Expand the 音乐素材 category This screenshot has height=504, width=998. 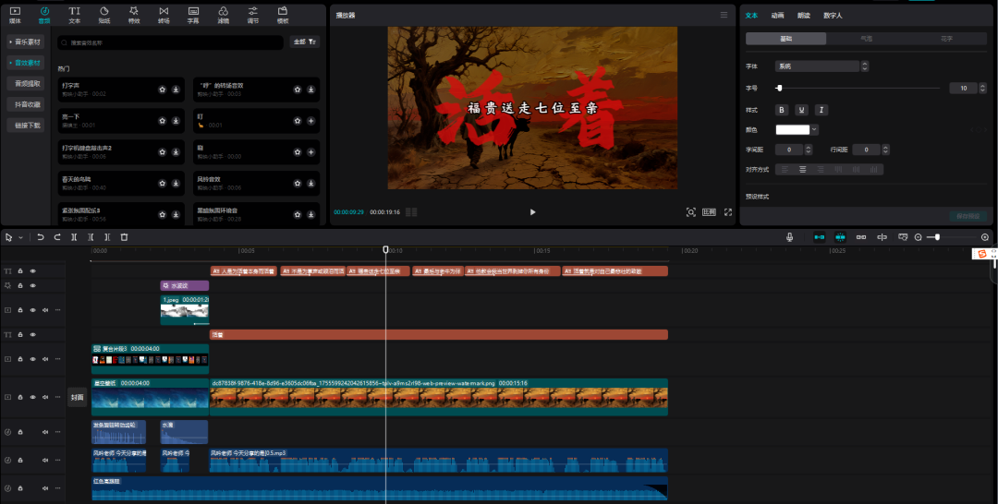[x=26, y=42]
